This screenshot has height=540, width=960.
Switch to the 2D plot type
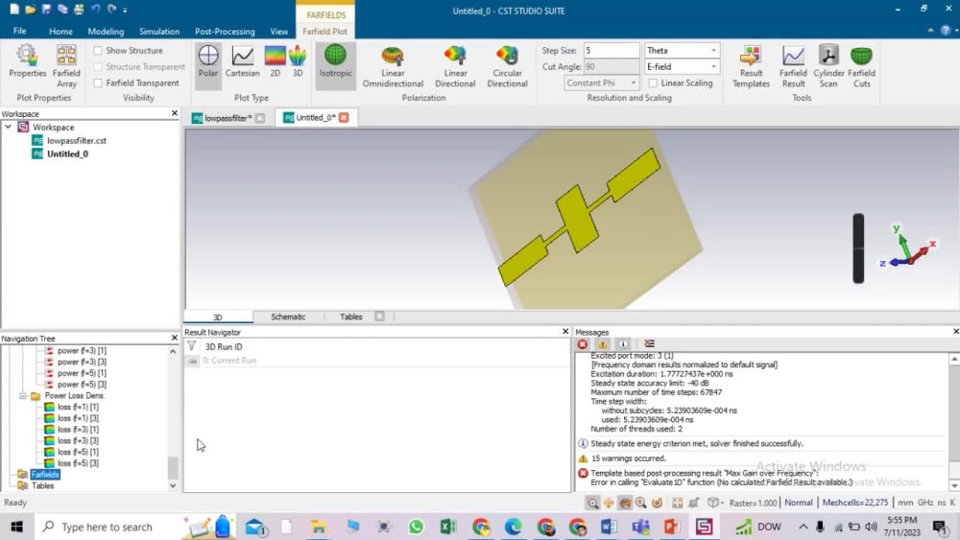(275, 61)
